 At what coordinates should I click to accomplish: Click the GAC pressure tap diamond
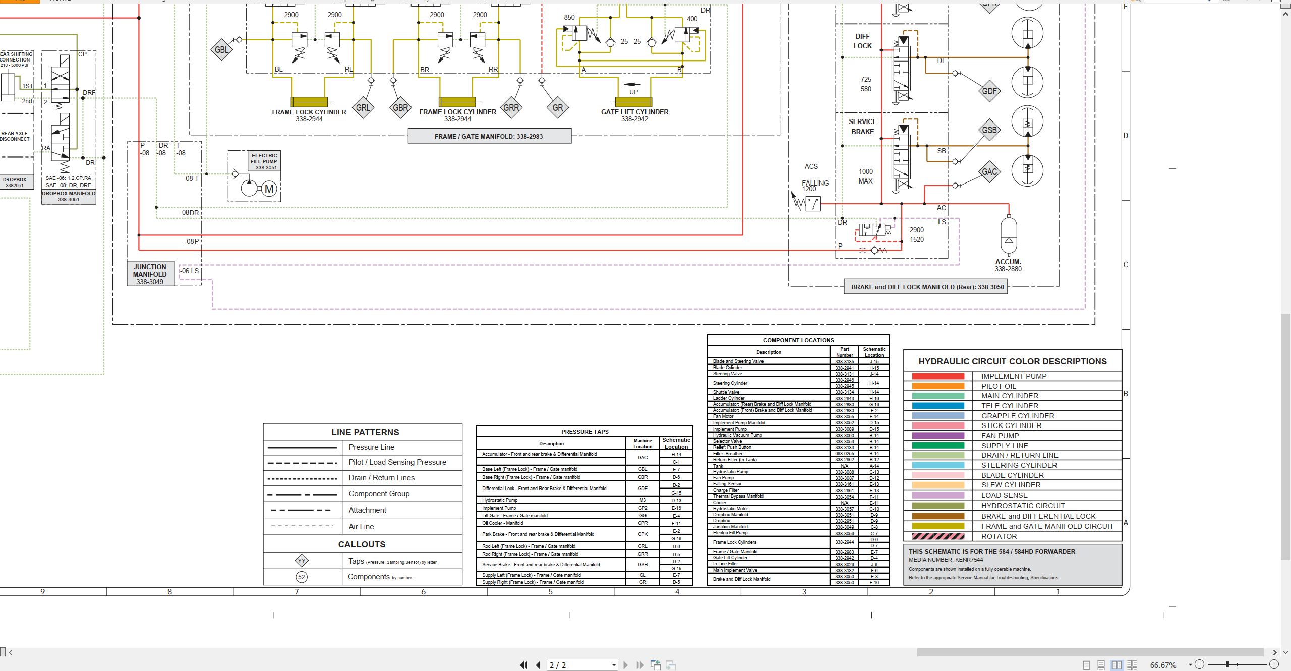pos(989,172)
